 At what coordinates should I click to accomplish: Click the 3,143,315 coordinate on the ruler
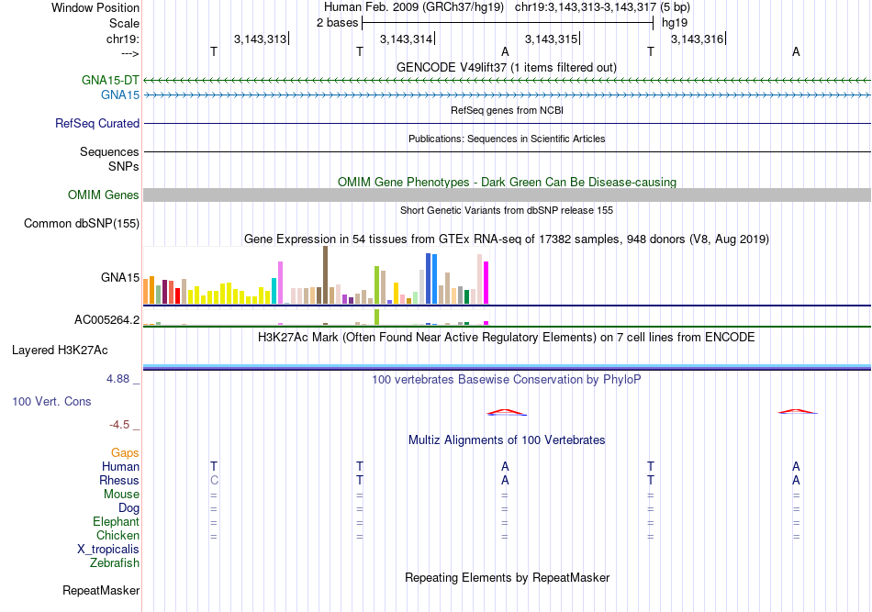pyautogui.click(x=551, y=39)
